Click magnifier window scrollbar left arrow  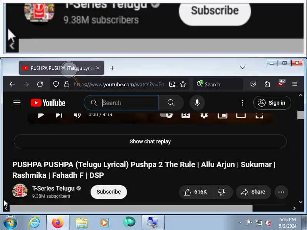tap(12, 46)
